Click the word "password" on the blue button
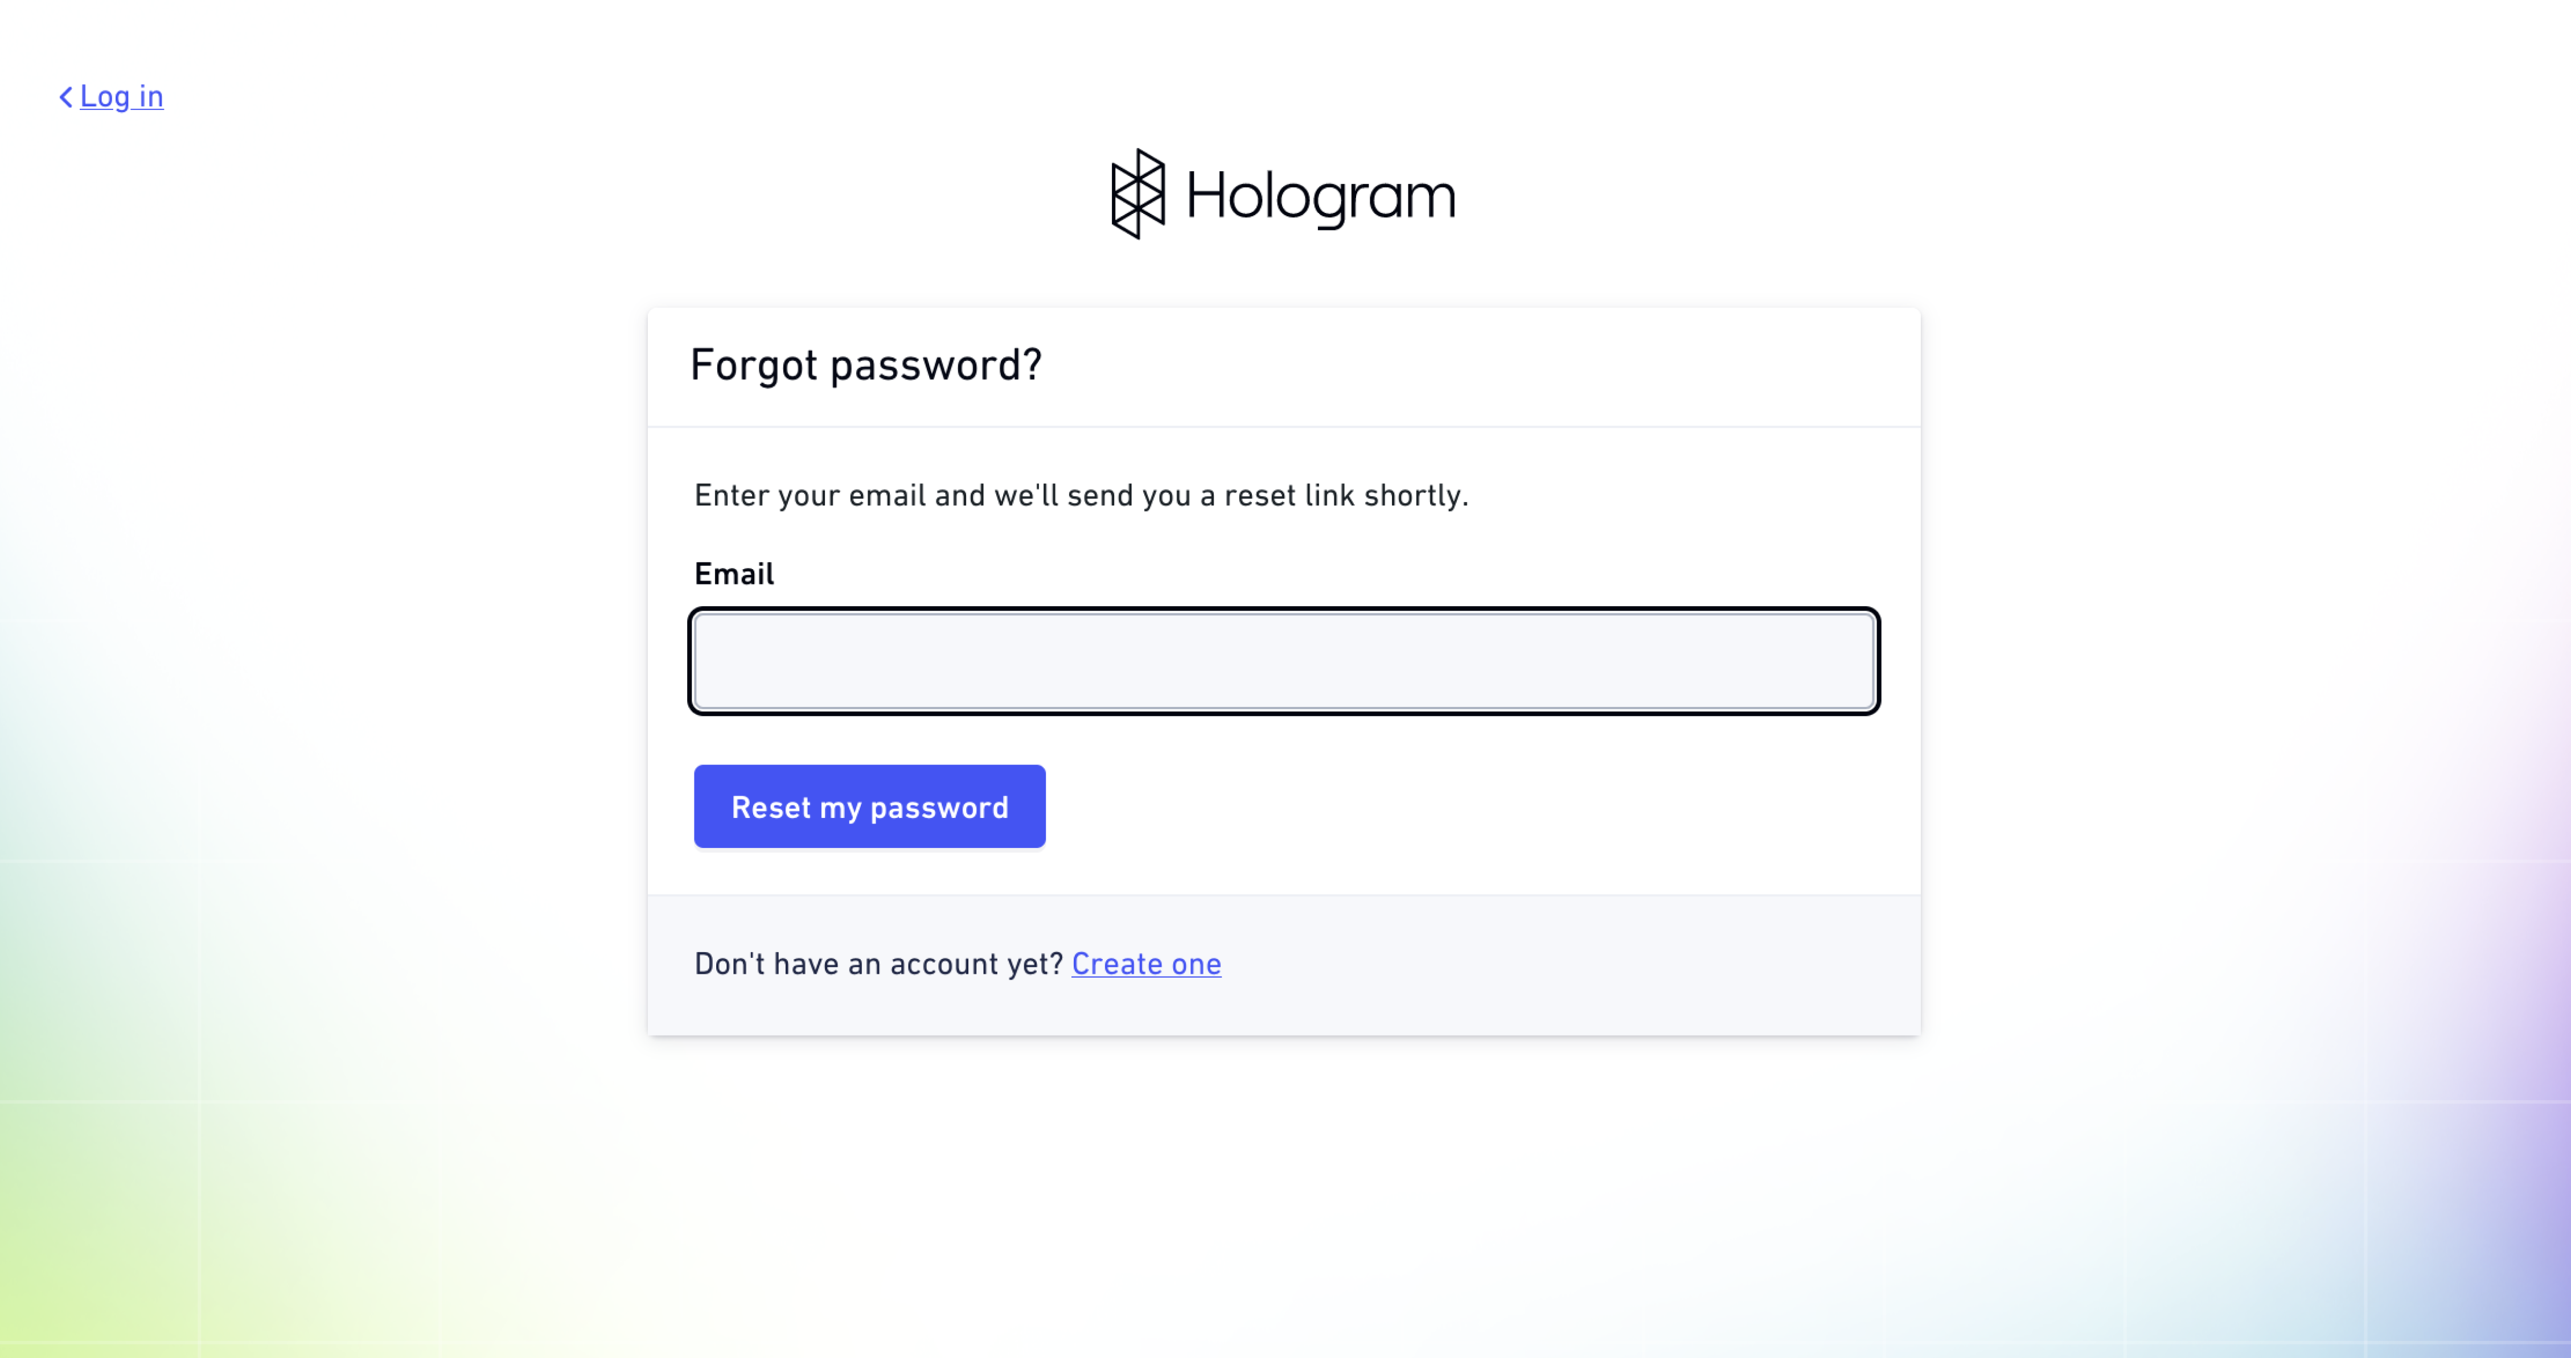The image size is (2571, 1358). pyautogui.click(x=938, y=807)
